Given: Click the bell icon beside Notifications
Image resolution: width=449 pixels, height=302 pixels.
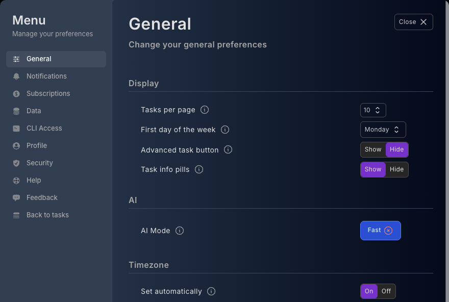Looking at the screenshot, I should click(16, 77).
